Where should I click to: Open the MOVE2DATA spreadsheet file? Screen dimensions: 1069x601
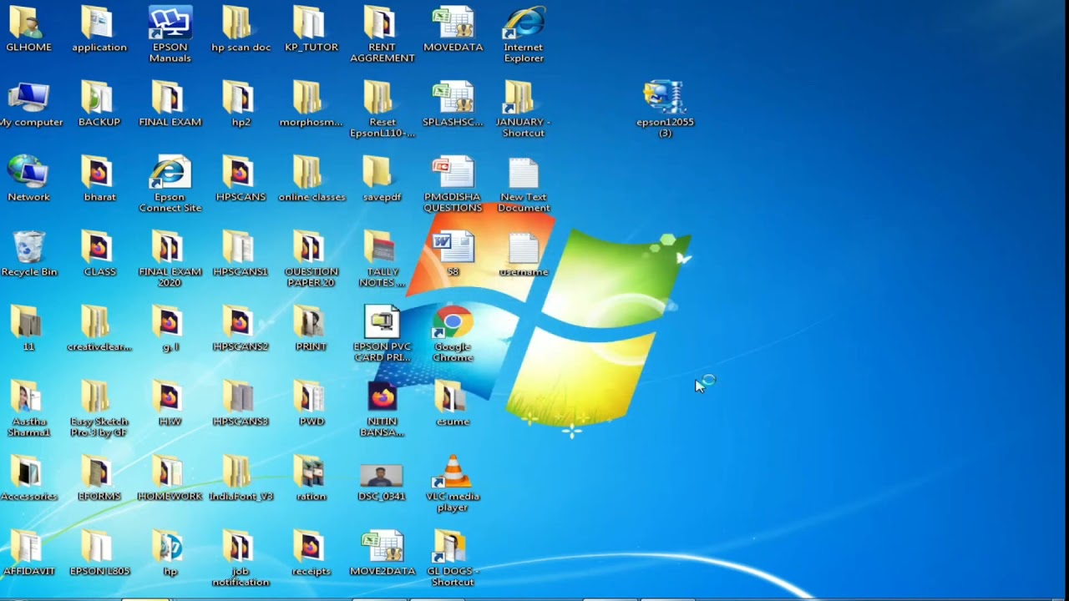(382, 553)
